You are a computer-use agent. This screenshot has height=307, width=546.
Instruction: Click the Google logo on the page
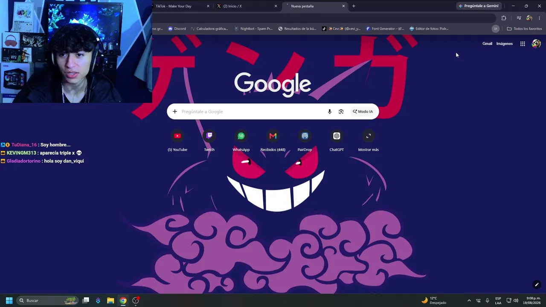pos(273,84)
